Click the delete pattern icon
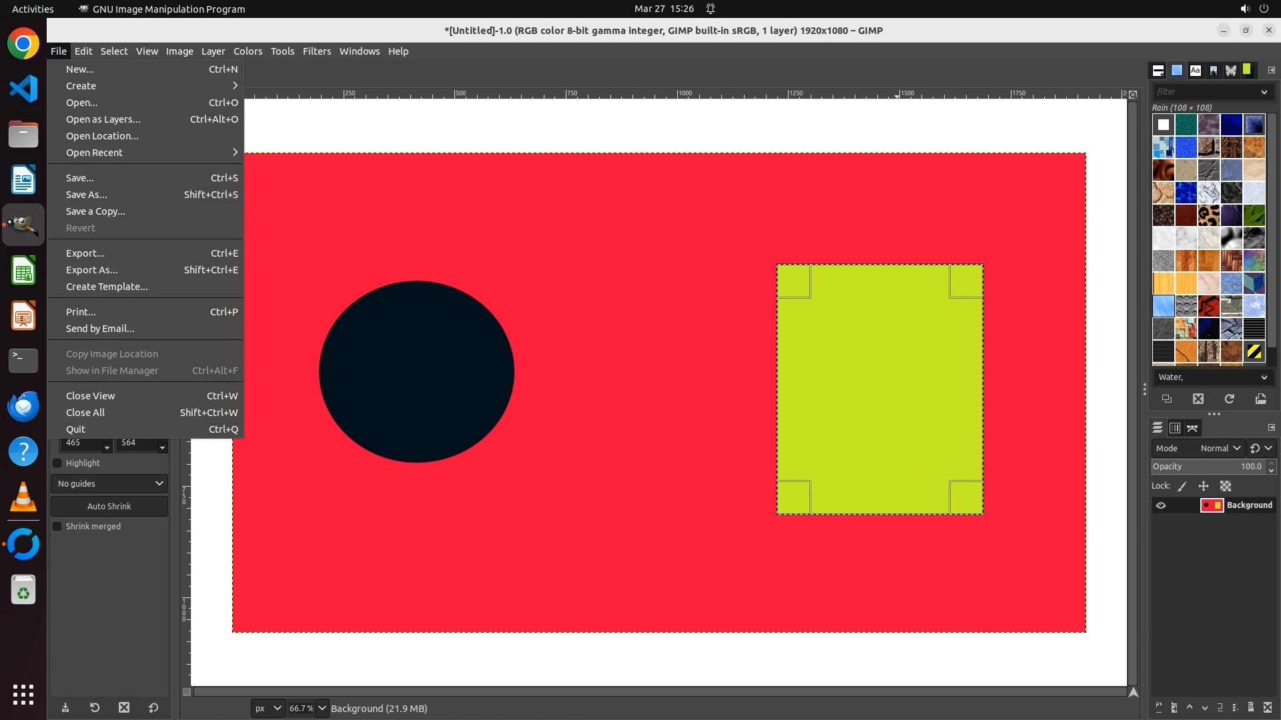 pyautogui.click(x=1198, y=399)
